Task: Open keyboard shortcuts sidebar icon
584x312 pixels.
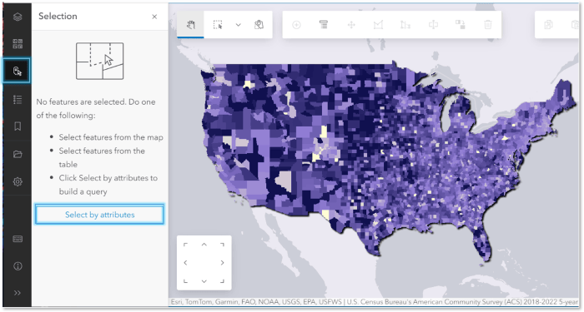Action: point(18,239)
